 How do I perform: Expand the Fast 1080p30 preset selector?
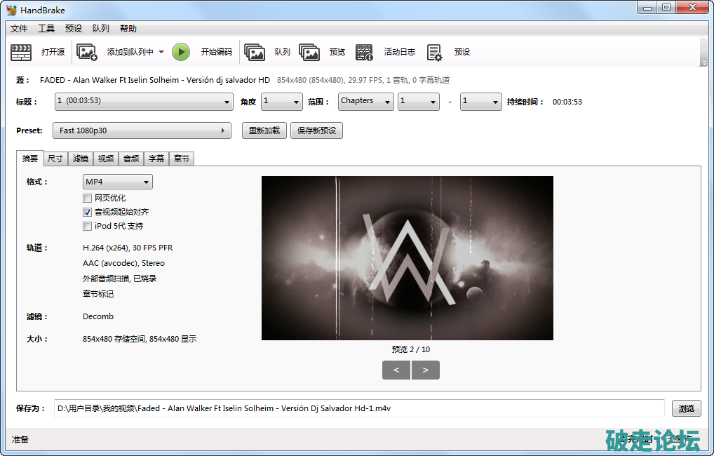click(142, 130)
